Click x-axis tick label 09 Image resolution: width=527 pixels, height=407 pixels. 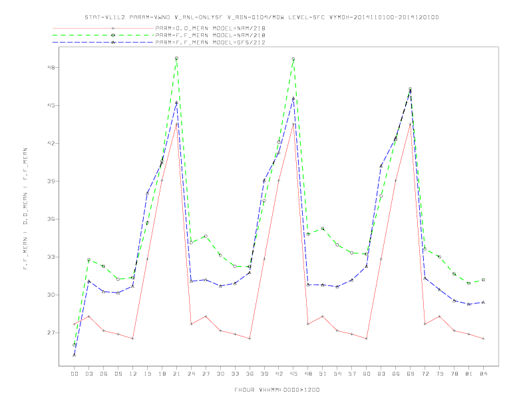118,374
